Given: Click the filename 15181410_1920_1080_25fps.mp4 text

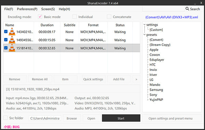Looking at the screenshot, I should (35, 89).
